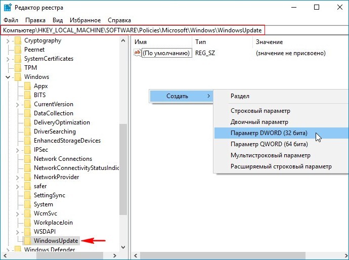Choose Мультистроковый параметр option
The height and width of the screenshot is (260, 349).
(282, 155)
